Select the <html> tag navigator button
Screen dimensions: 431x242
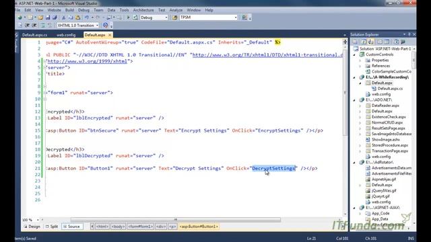[x=102, y=227]
